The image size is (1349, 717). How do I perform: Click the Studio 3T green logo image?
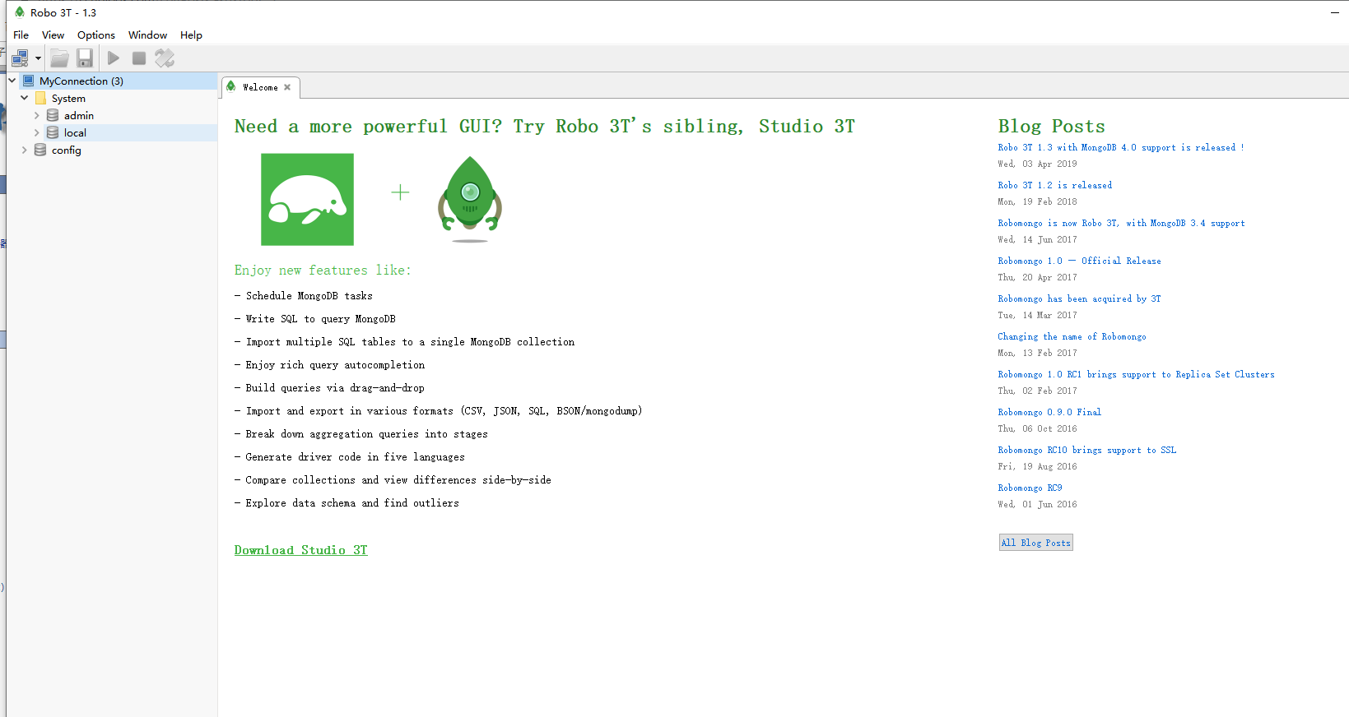tap(307, 199)
